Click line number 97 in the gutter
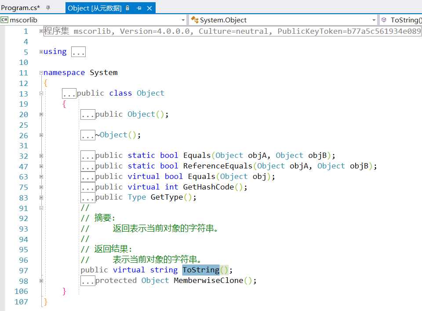Viewport: 422px width, 311px height. [x=23, y=271]
